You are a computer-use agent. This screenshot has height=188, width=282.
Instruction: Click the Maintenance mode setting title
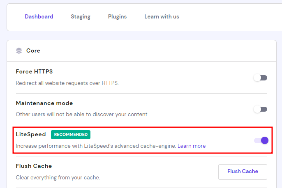(44, 103)
